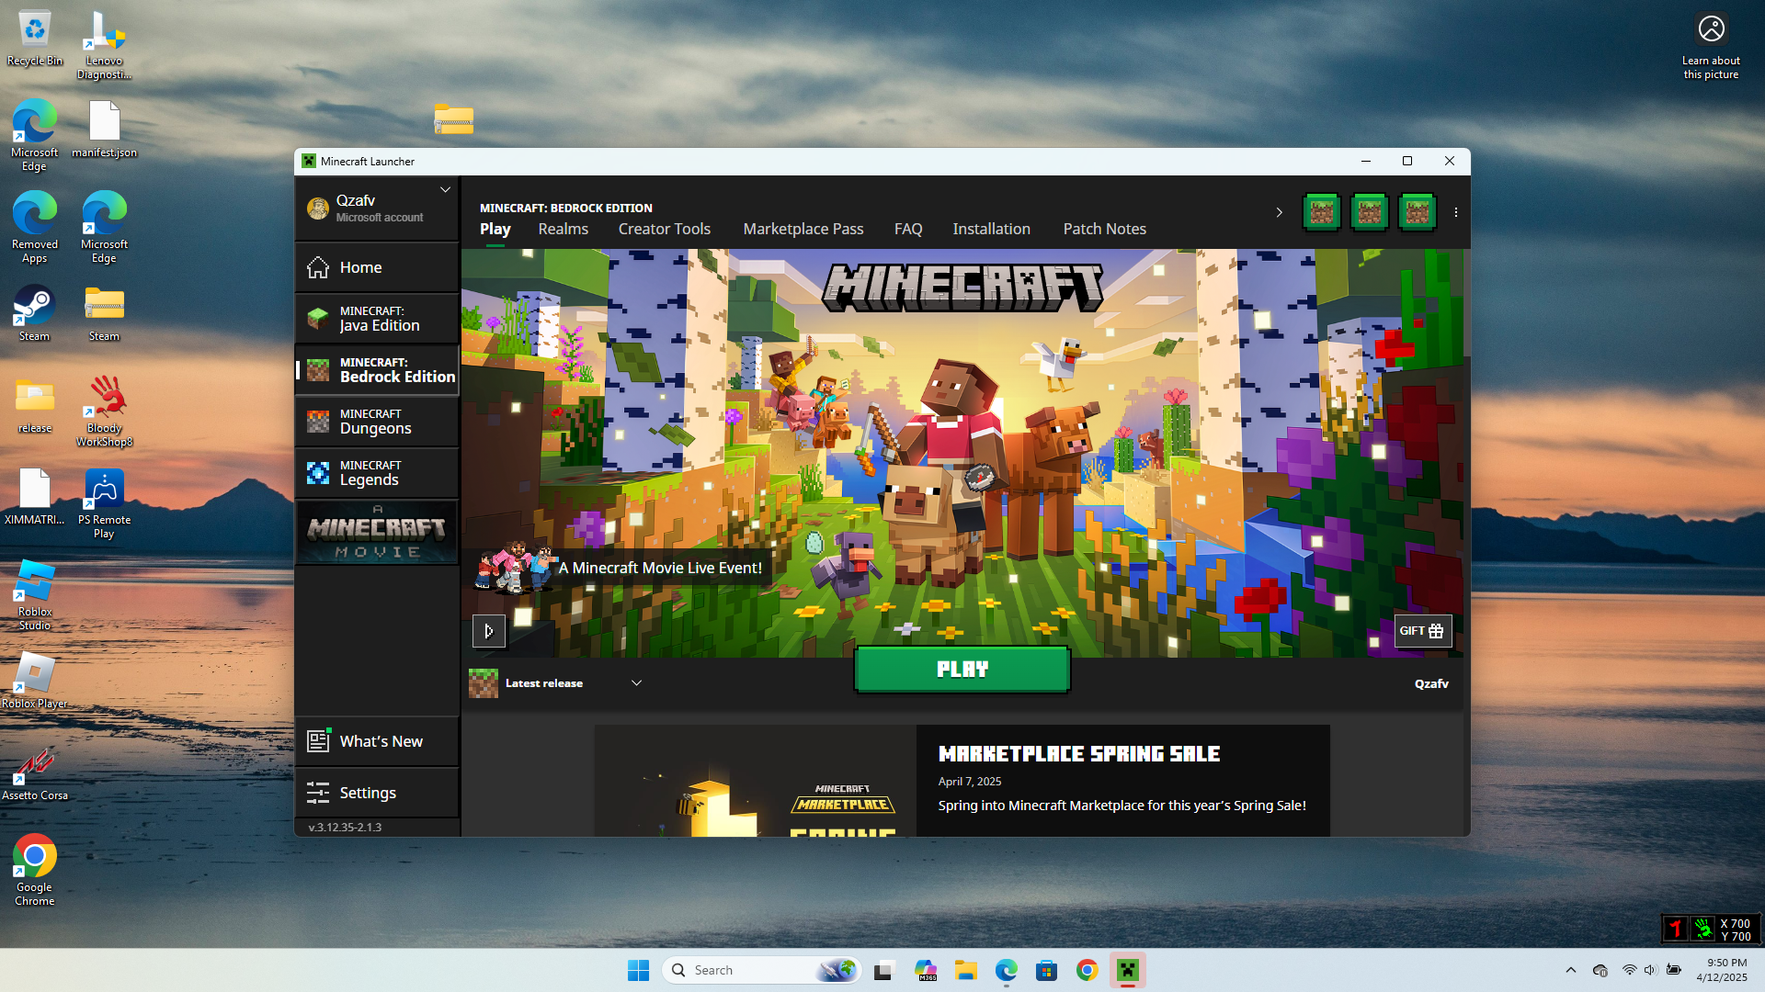The image size is (1765, 992).
Task: Select Minecraft Bedrock Edition in sidebar
Action: [377, 370]
